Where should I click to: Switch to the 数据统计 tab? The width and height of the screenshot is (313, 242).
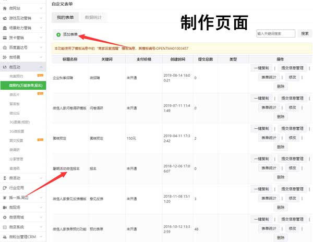pyautogui.click(x=93, y=17)
